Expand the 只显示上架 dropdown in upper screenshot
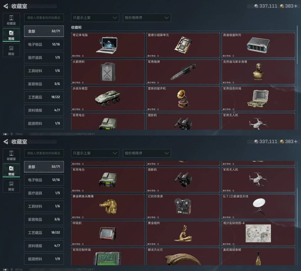 click(95, 18)
